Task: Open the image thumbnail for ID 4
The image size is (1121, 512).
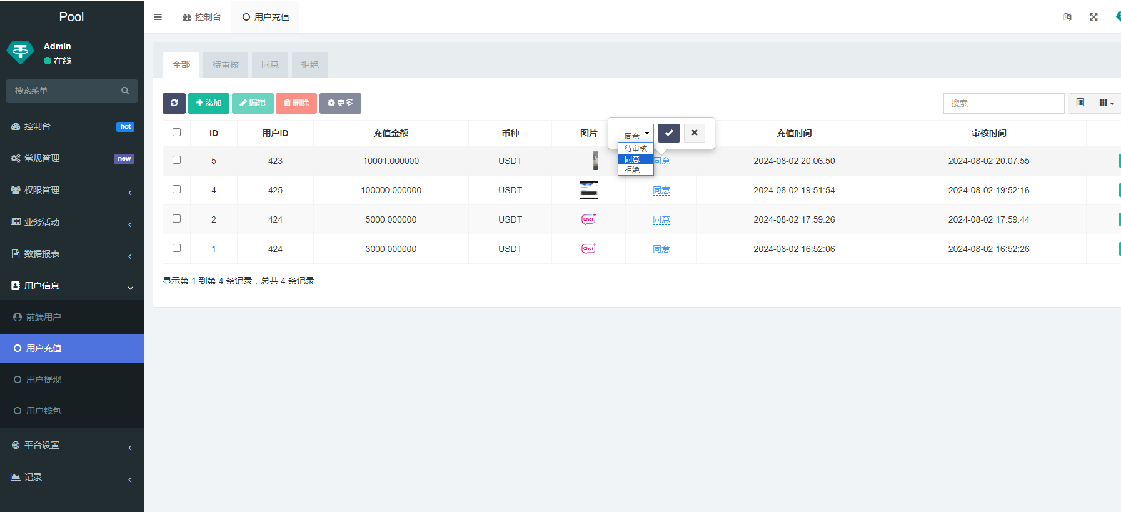Action: coord(588,190)
